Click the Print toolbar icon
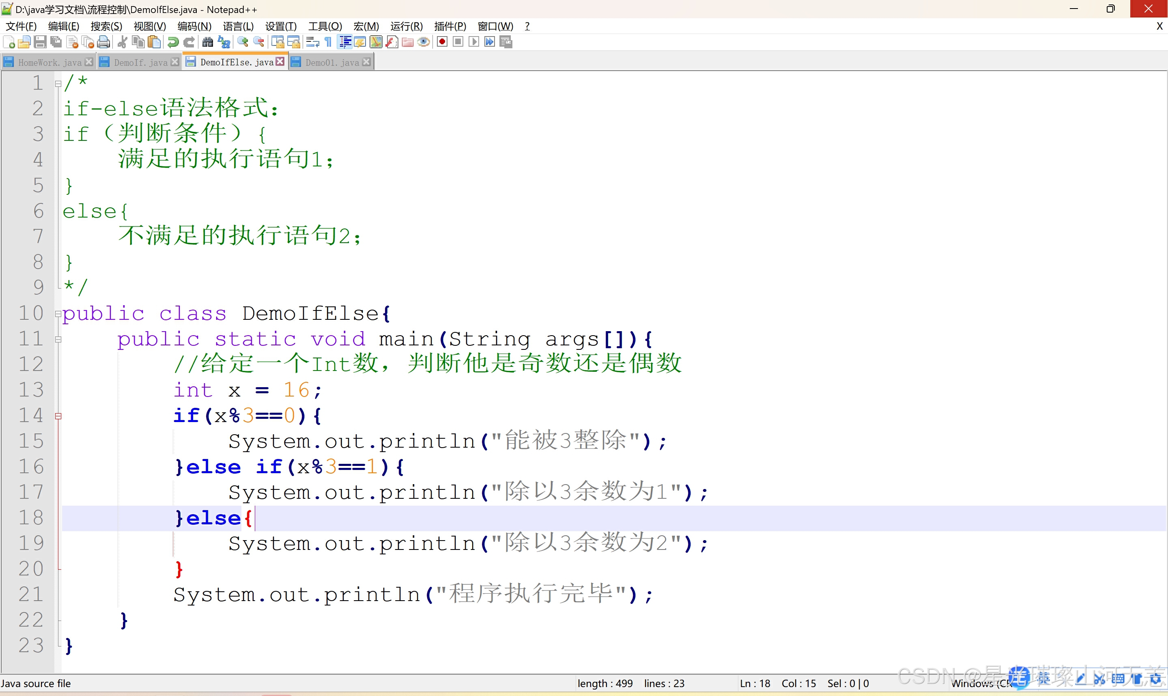 click(103, 42)
